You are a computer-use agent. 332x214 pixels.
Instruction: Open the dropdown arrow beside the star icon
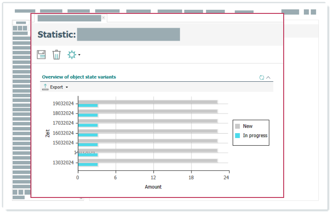[79, 55]
